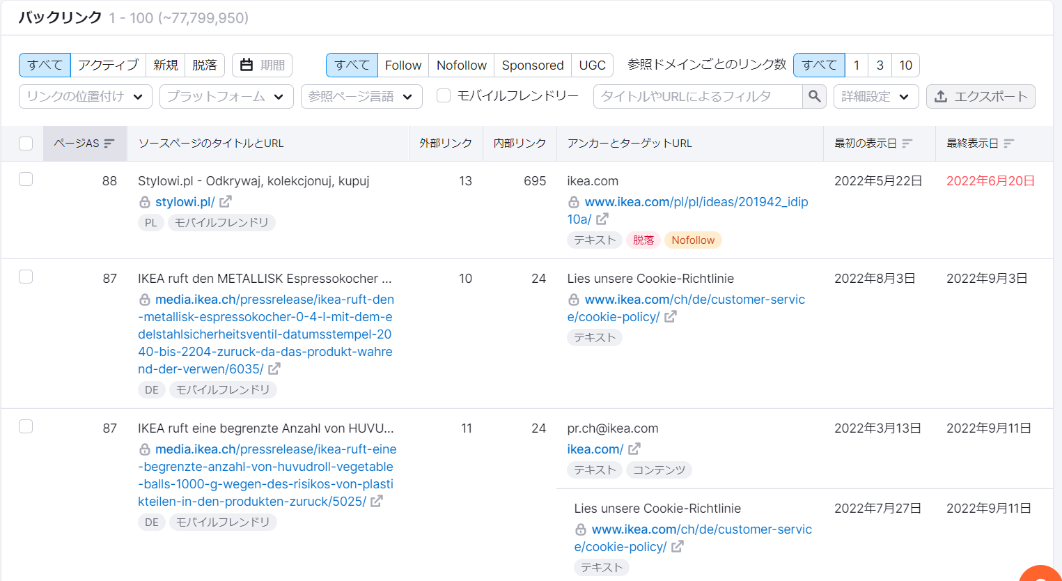The image size is (1062, 581).
Task: Tick checkbox for METALLISK Espressokocher row
Action: pyautogui.click(x=26, y=277)
